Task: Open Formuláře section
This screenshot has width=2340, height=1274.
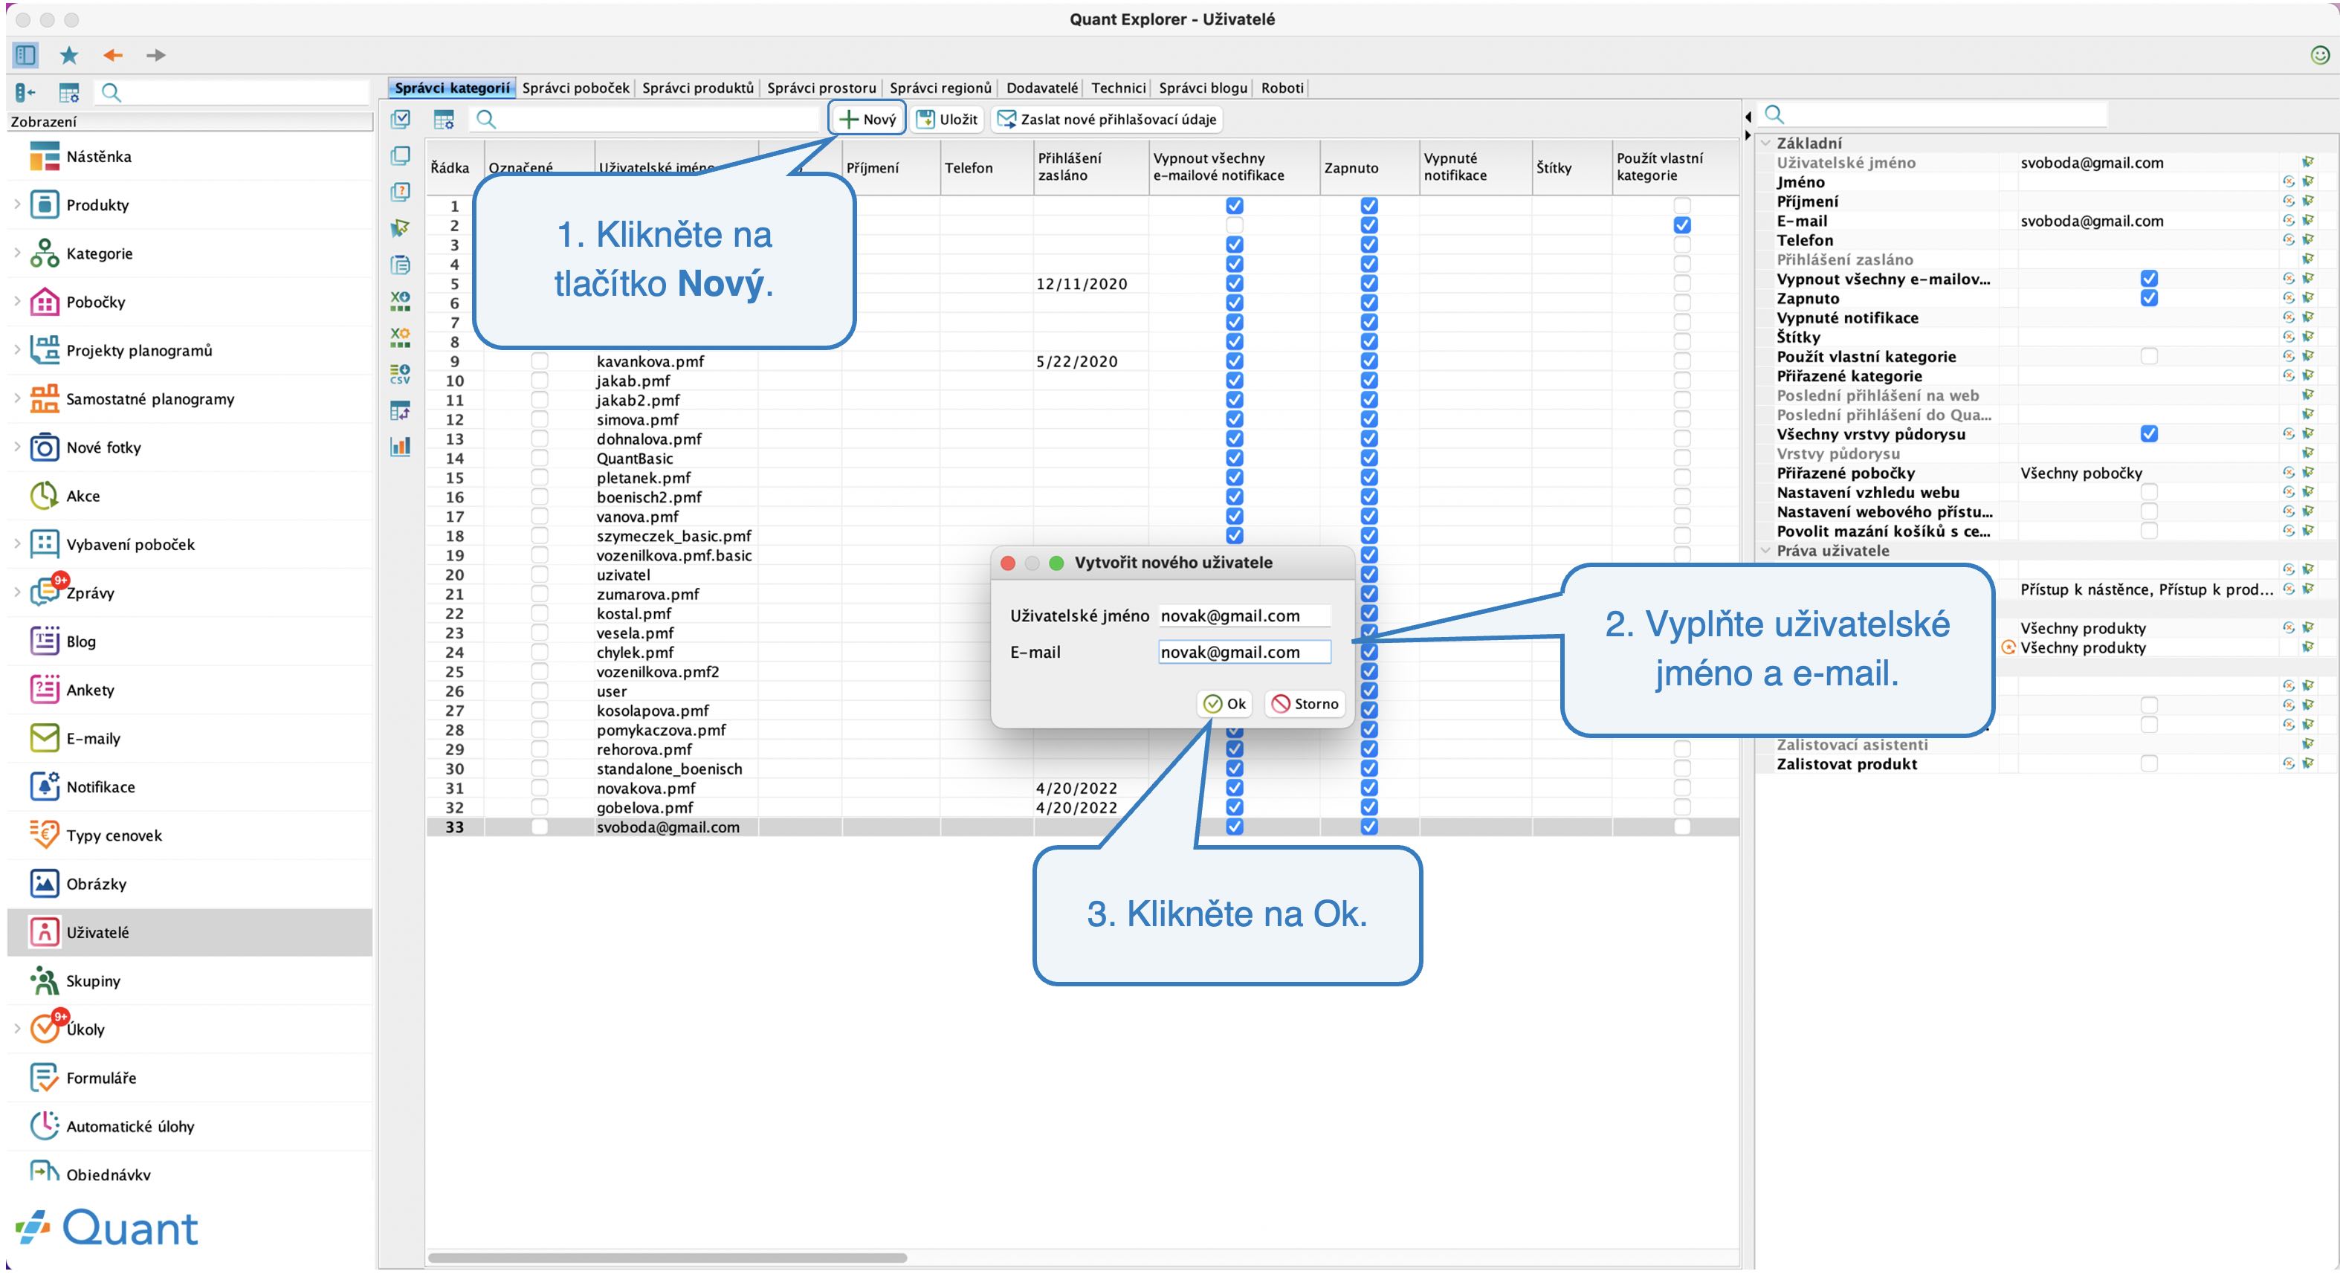Action: pos(101,1078)
